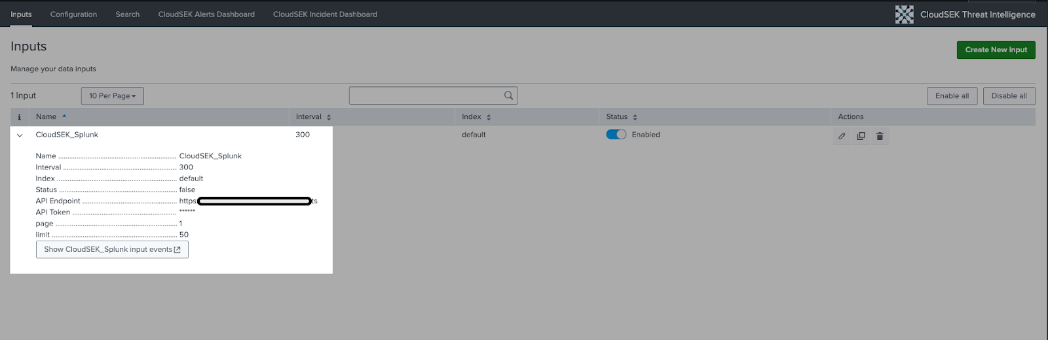Click the API Token masked value

[187, 212]
